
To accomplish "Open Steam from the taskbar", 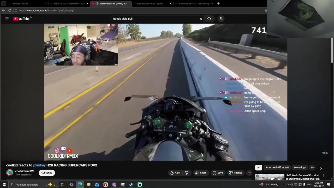I will click(131, 185).
